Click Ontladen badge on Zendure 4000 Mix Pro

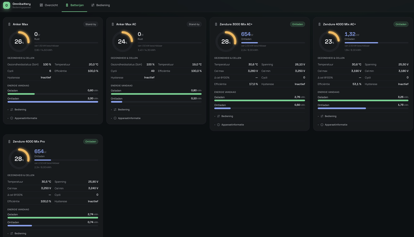[91, 141]
